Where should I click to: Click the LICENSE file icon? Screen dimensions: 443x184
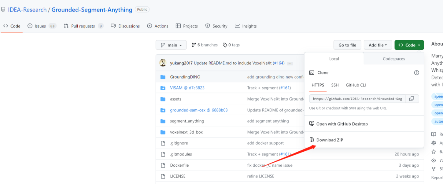pyautogui.click(x=163, y=176)
